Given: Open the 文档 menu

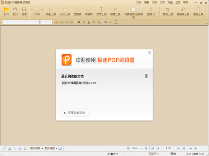Looking at the screenshot, I should [x=154, y=2].
